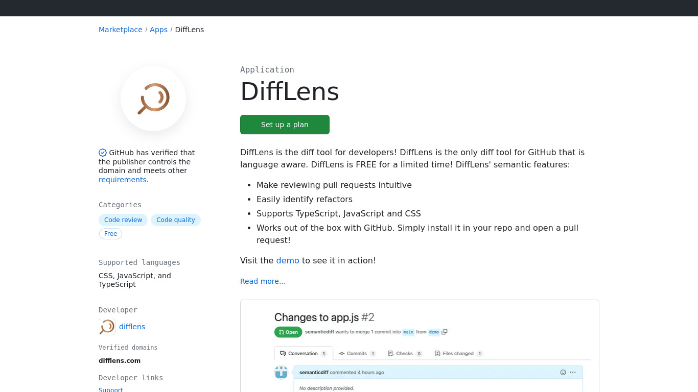Screen dimensions: 698x392
Task: Click the Conversation tab in the preview
Action: (304, 353)
